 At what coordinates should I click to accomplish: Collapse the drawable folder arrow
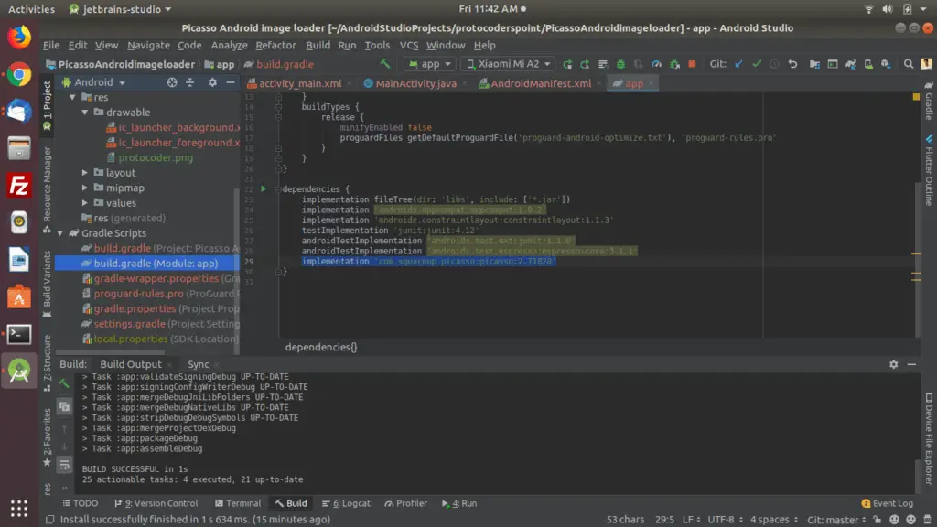click(85, 113)
